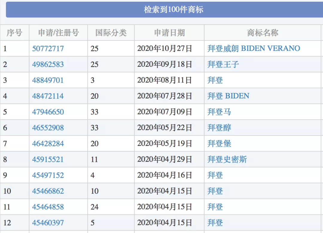Select class 25 in row 49862583

(95, 65)
